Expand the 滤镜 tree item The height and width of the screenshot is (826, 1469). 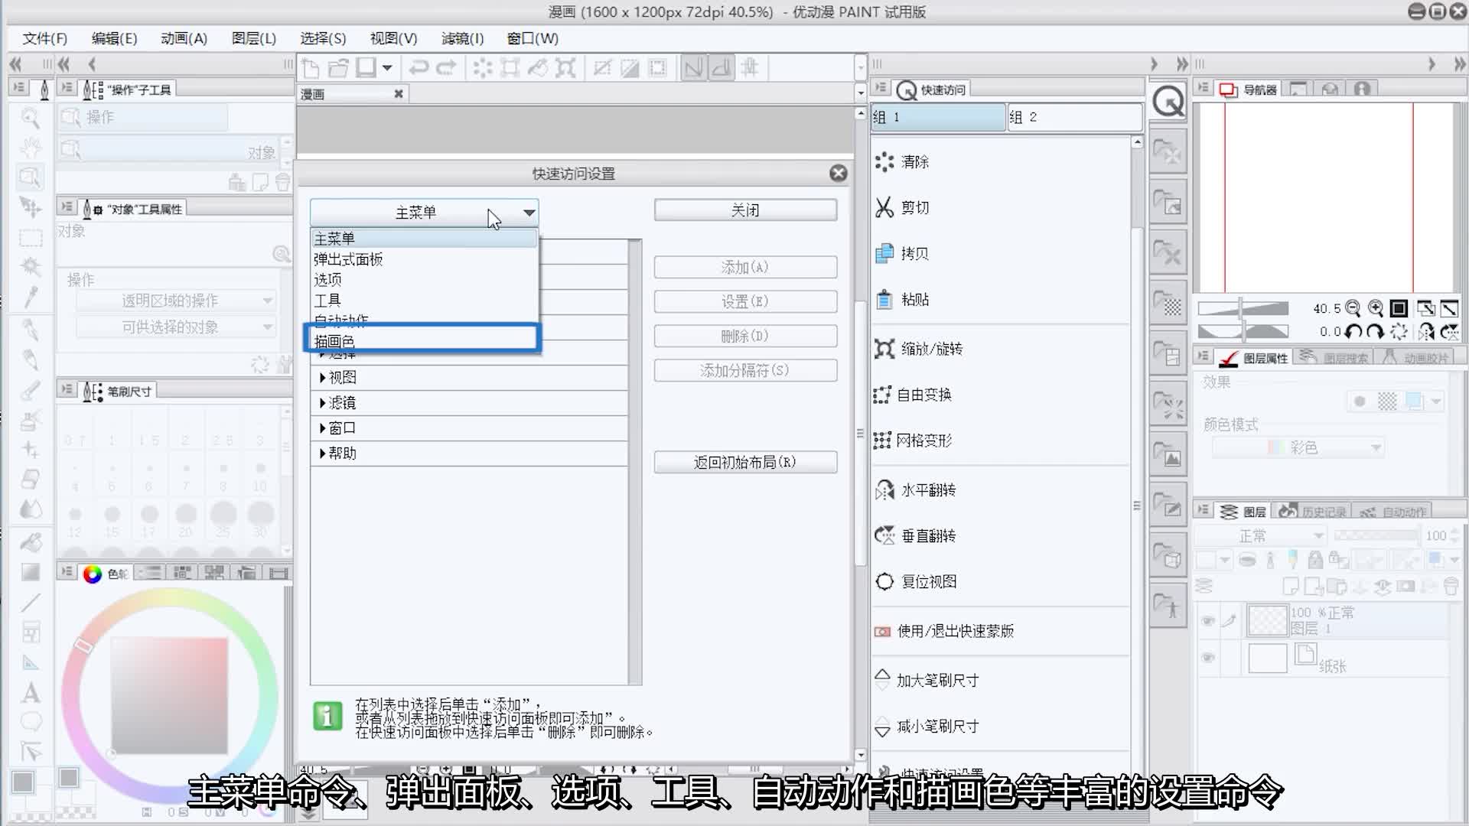[323, 402]
